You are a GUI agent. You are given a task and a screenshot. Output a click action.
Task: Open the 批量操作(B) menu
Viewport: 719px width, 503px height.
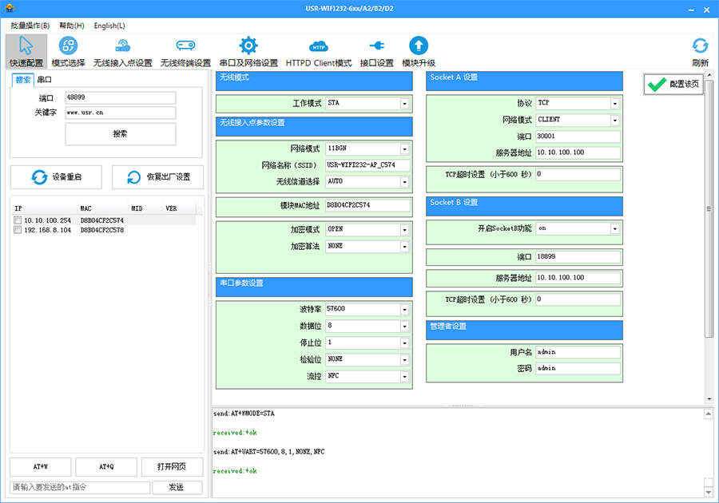tap(30, 26)
